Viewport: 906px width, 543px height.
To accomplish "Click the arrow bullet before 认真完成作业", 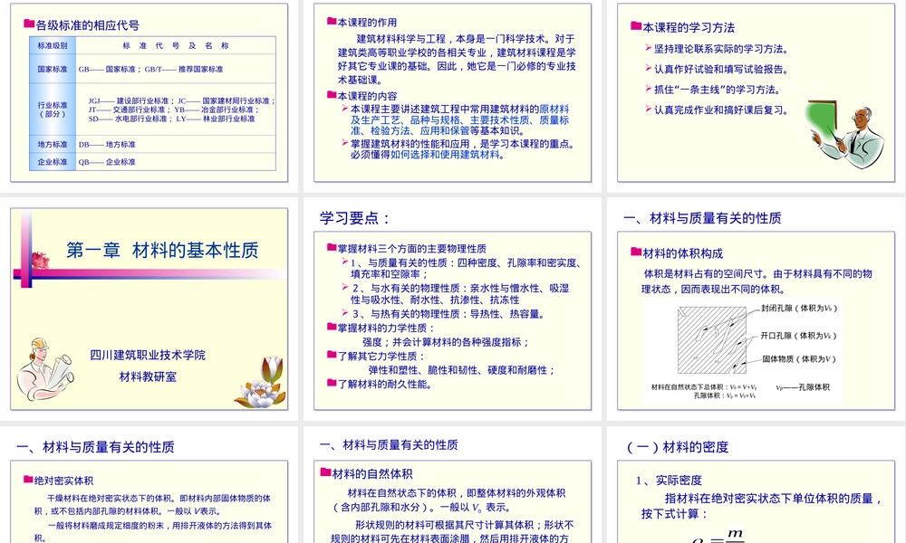I will 649,108.
